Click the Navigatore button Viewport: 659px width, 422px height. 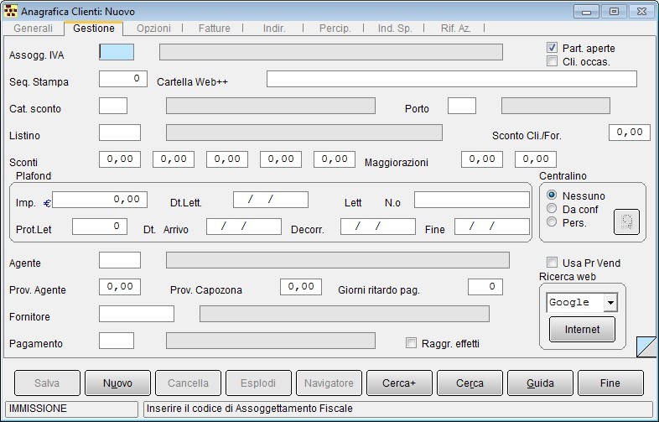[x=329, y=383]
